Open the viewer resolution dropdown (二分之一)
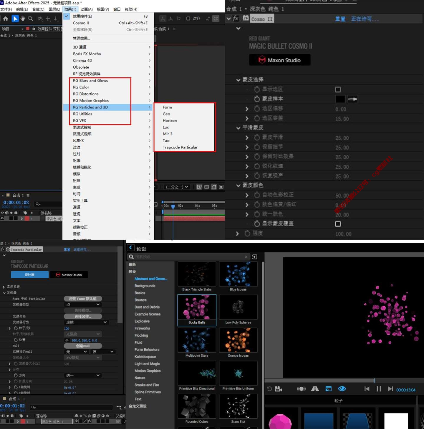 pos(177,187)
